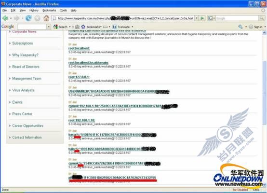Image resolution: width=267 pixels, height=193 pixels.
Task: Open Virus Analysts in the sidebar
Action: point(23,90)
